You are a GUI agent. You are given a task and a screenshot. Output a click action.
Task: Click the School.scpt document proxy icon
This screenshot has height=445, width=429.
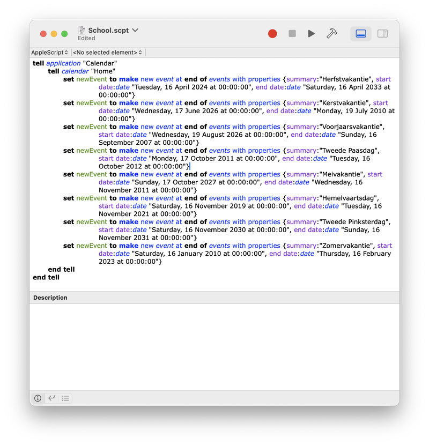coord(82,30)
